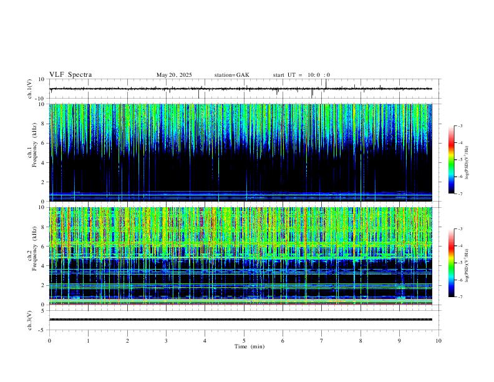
Task: Click the "ch.3(V)" axis label
Action: 30,320
